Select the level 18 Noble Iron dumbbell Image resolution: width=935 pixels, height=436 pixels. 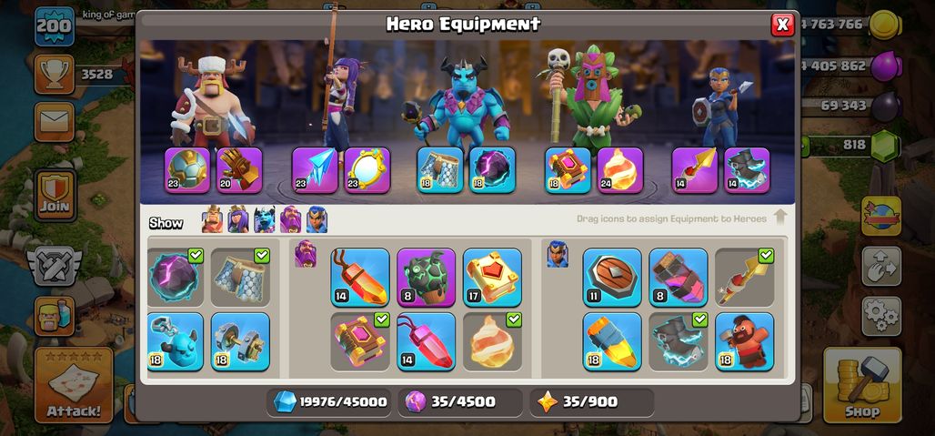240,341
